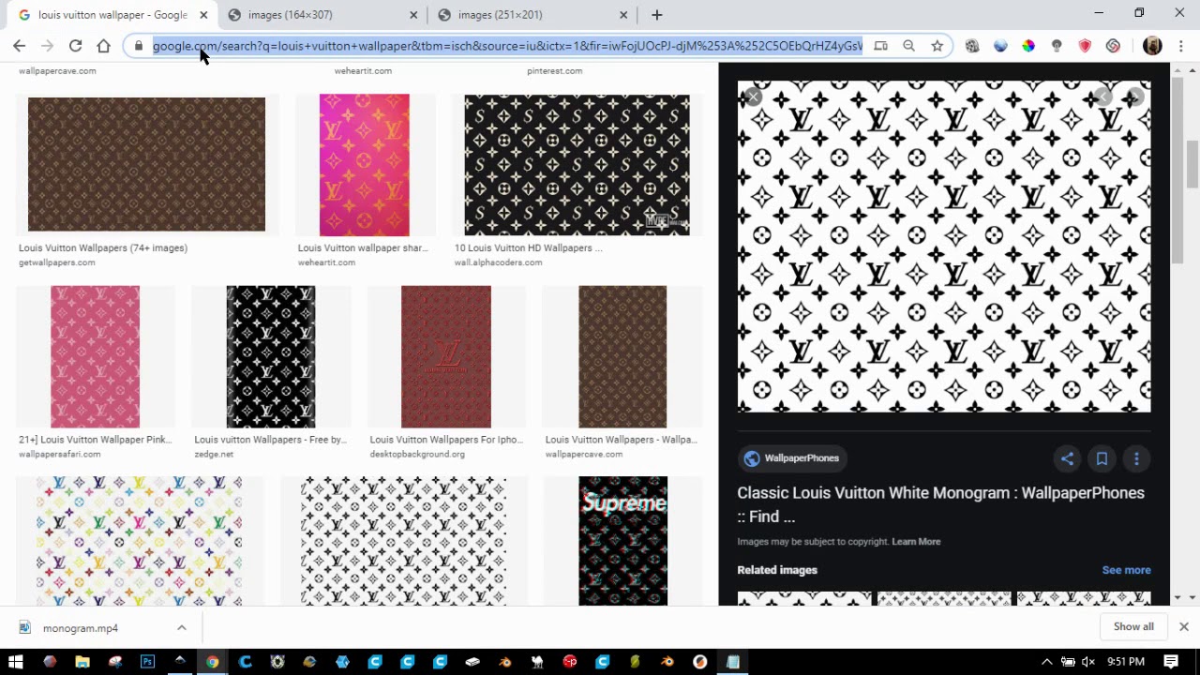Visit WallpaperPhones source chip
The height and width of the screenshot is (675, 1200).
click(x=792, y=458)
